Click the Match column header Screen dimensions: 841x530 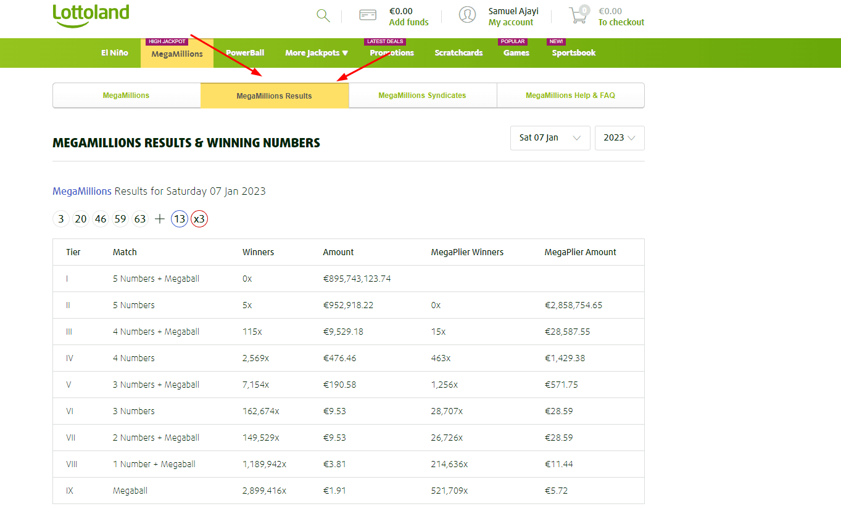[125, 252]
